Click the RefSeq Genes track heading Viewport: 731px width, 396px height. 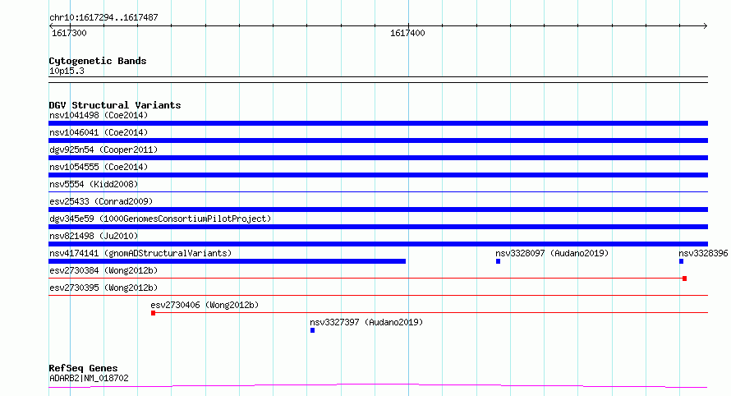click(83, 368)
